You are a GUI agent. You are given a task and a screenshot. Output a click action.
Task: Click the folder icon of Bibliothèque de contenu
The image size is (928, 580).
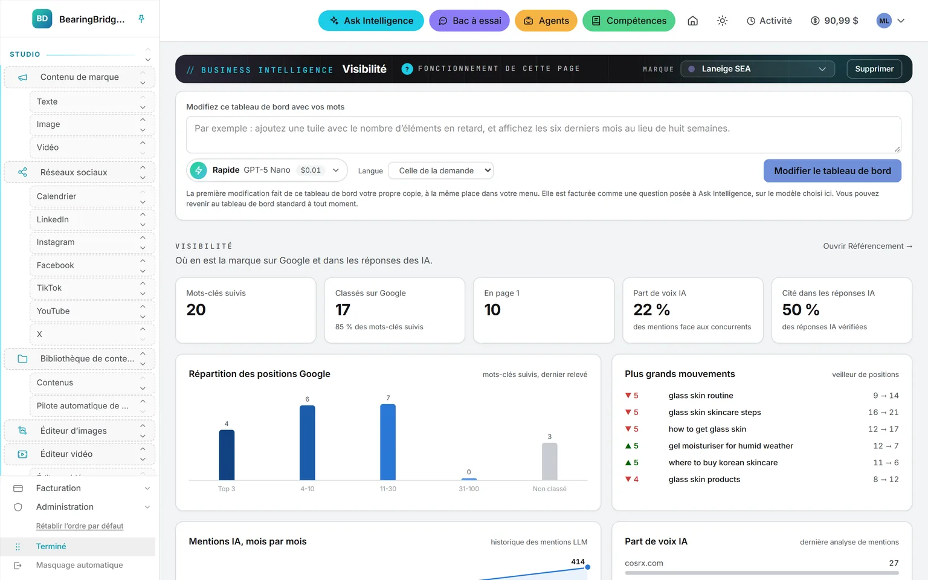tap(23, 359)
